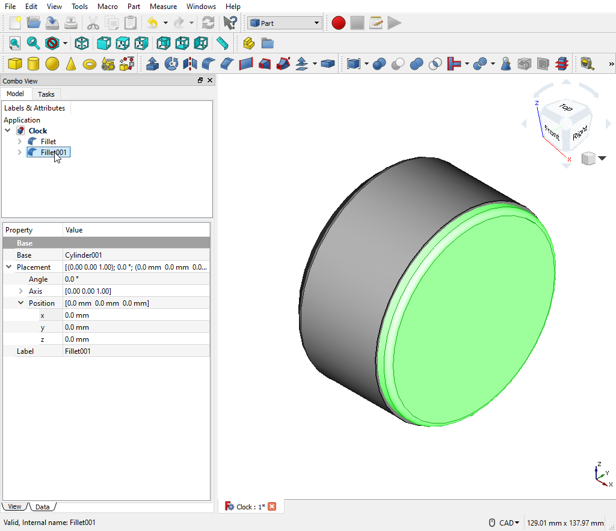The image size is (616, 531).
Task: Collapse the Clock document tree
Action: (x=7, y=130)
